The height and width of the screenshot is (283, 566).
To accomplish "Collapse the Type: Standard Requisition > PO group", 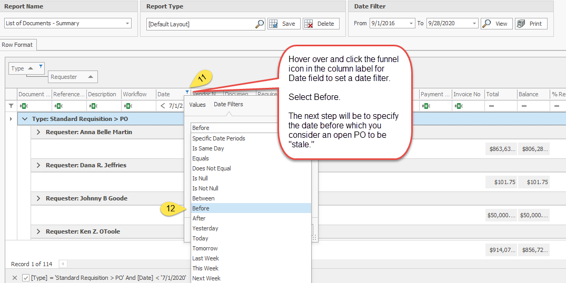I will [x=25, y=119].
